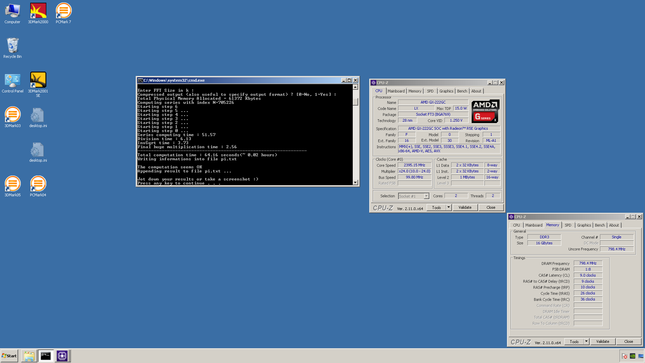Select the PCMark 7 desktop shortcut
Image resolution: width=645 pixels, height=363 pixels.
pos(63,13)
